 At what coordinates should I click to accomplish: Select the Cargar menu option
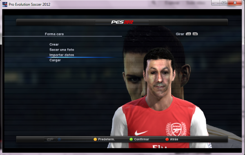click(55, 60)
